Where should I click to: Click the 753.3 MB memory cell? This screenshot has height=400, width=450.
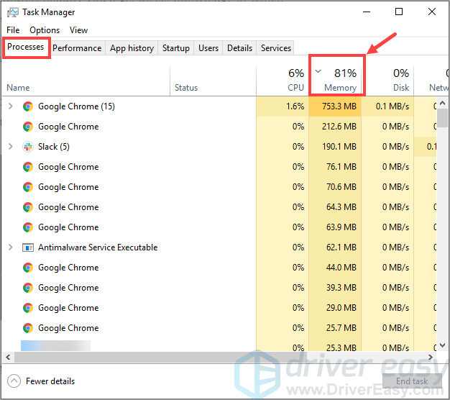click(335, 106)
